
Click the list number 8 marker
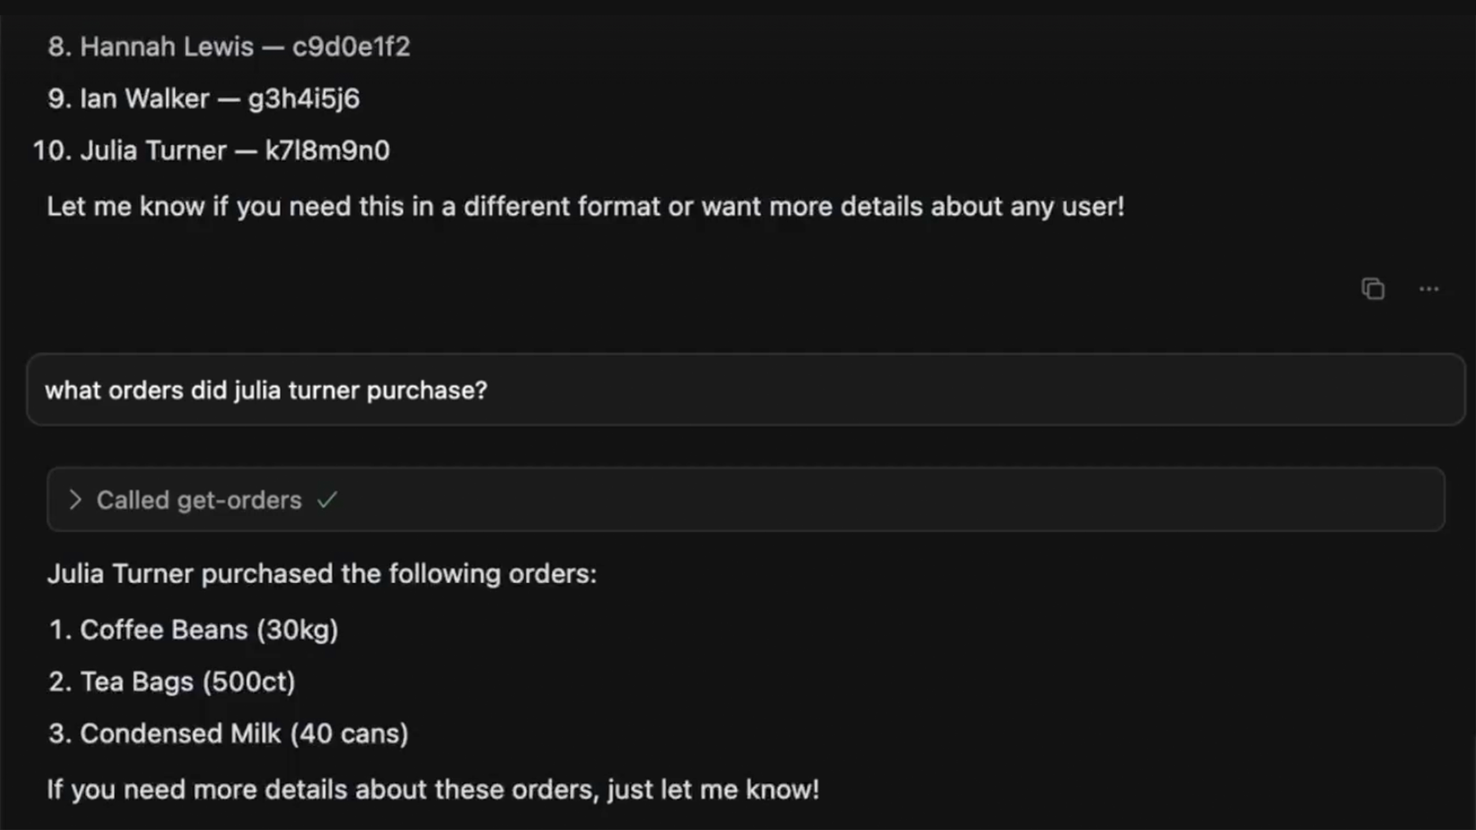pyautogui.click(x=59, y=47)
